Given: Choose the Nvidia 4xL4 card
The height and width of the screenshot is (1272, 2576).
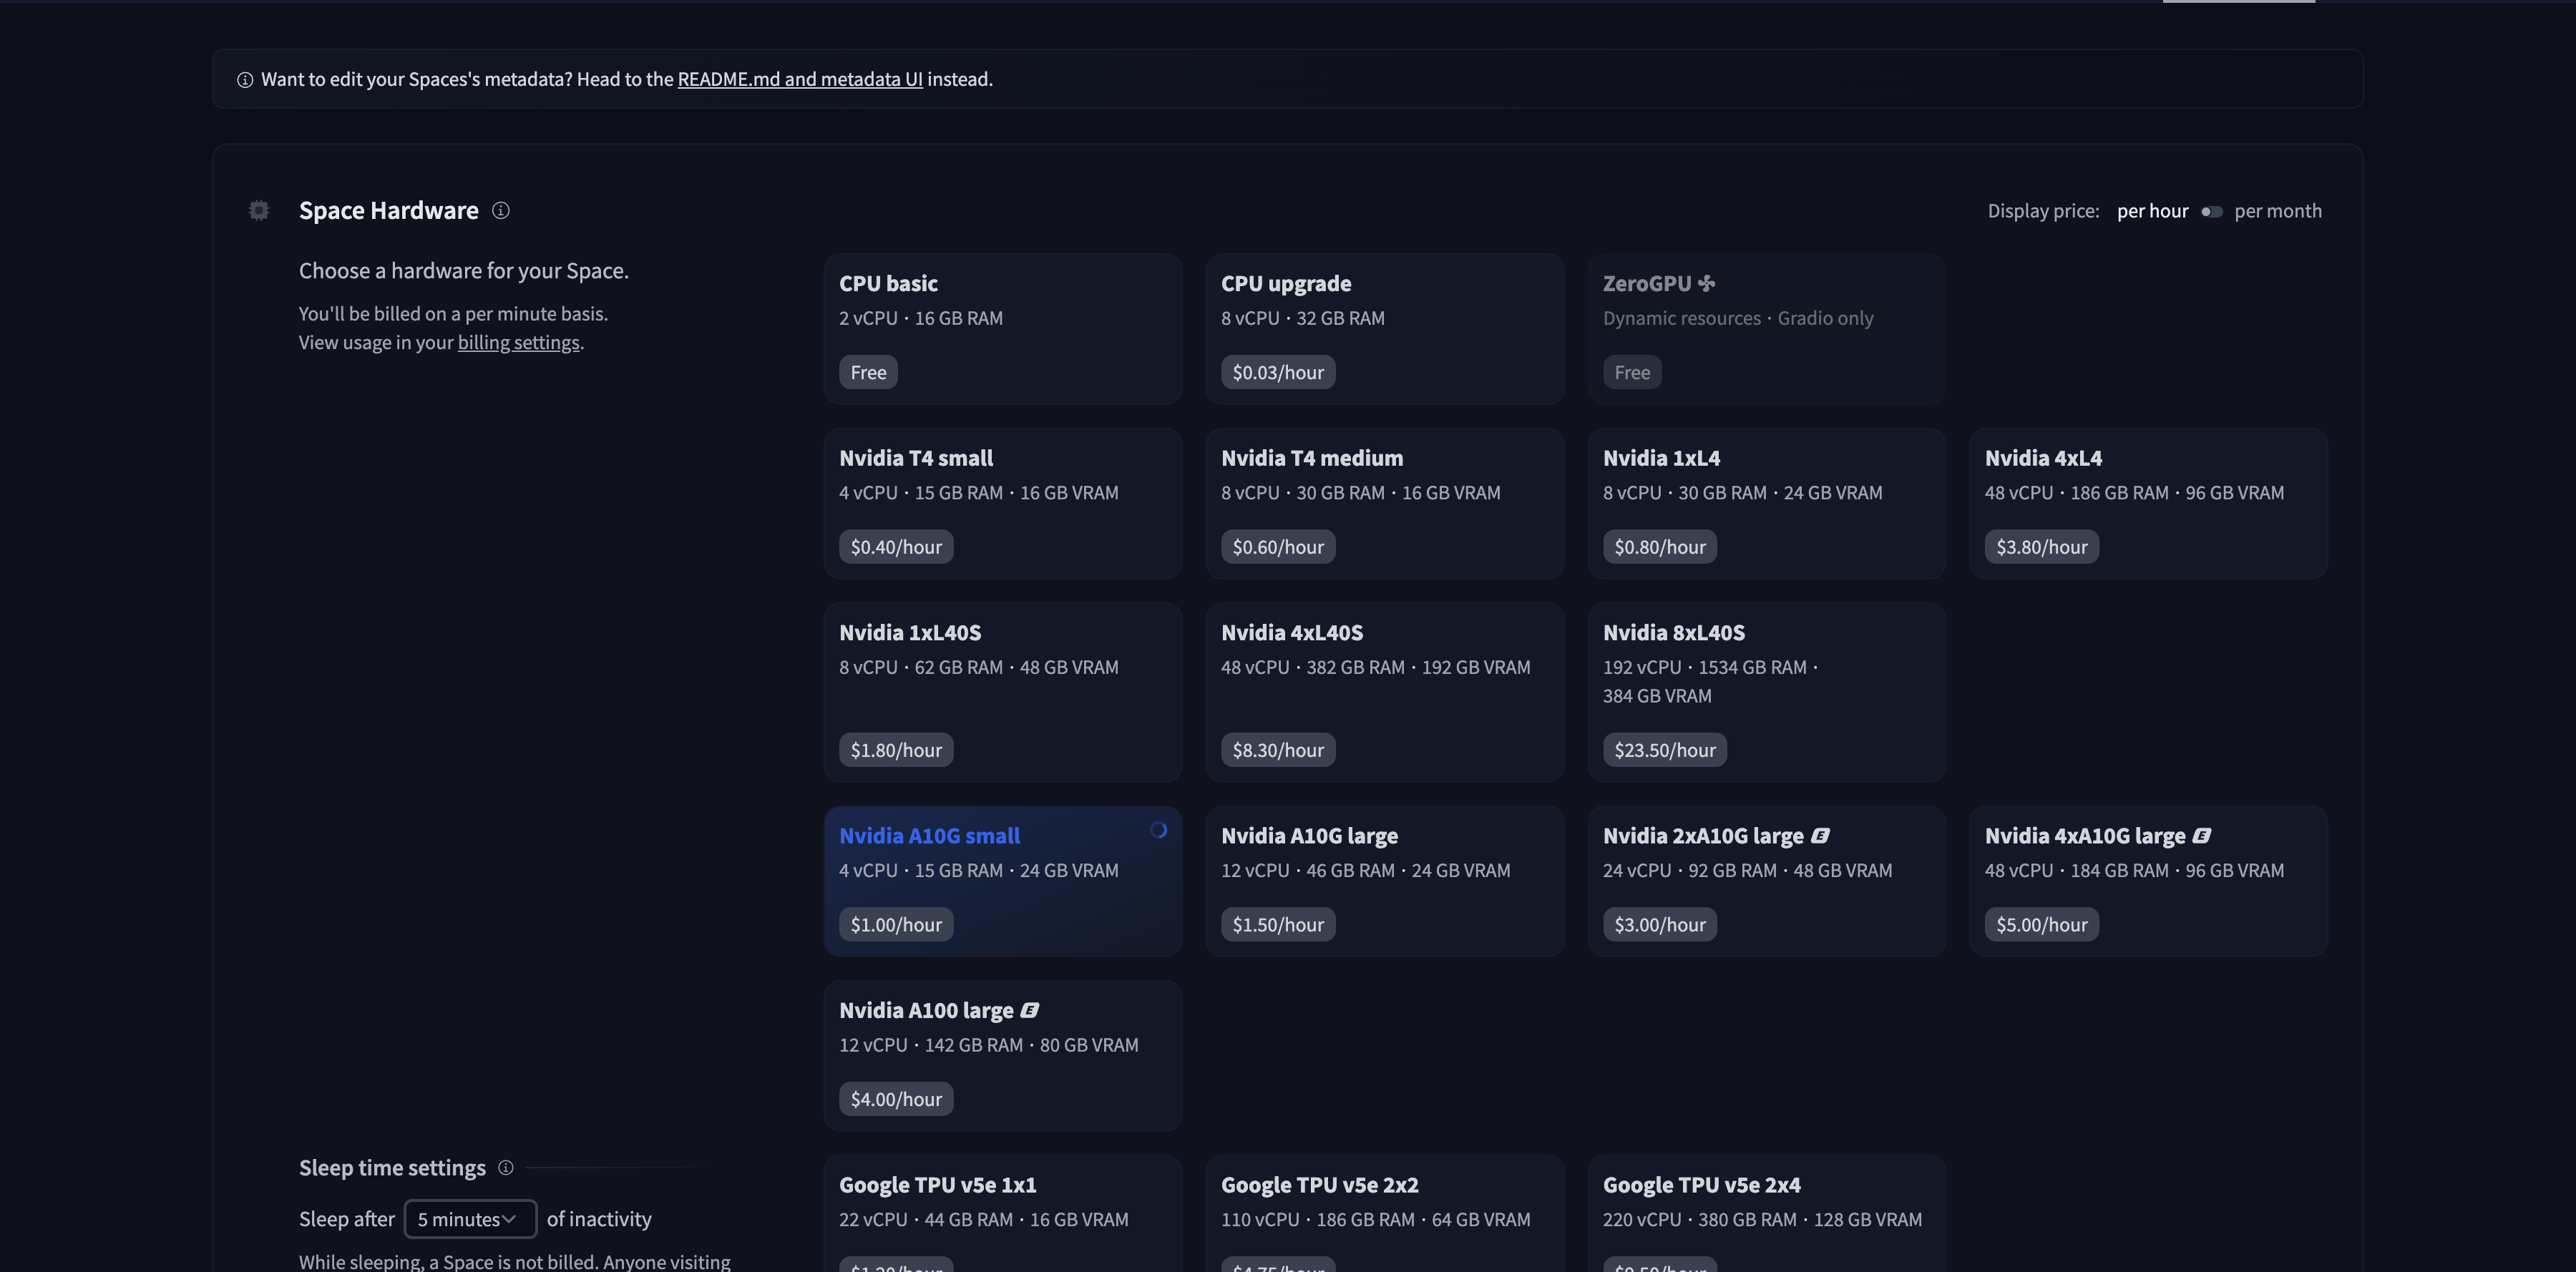Looking at the screenshot, I should [x=2148, y=503].
